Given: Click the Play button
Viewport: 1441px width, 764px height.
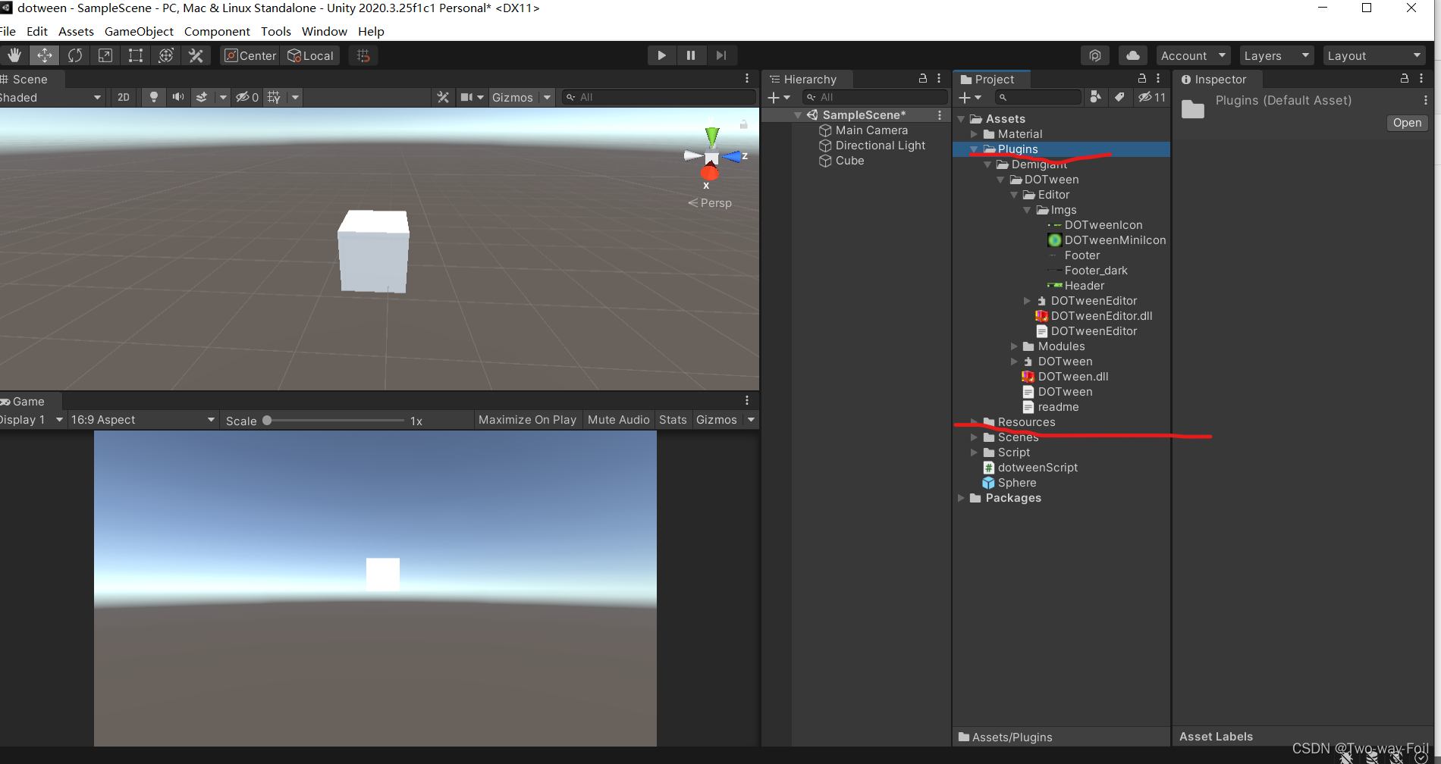Looking at the screenshot, I should [662, 55].
